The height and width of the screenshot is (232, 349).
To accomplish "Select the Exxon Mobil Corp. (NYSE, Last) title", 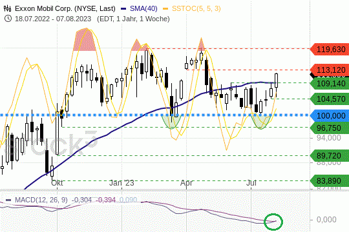I will [x=65, y=8].
